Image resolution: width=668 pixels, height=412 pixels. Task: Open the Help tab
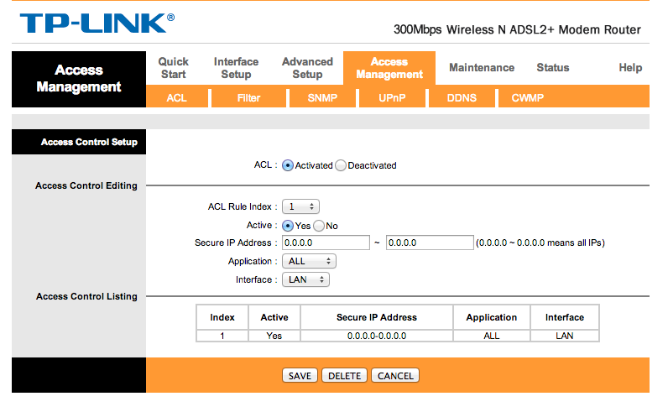point(630,68)
